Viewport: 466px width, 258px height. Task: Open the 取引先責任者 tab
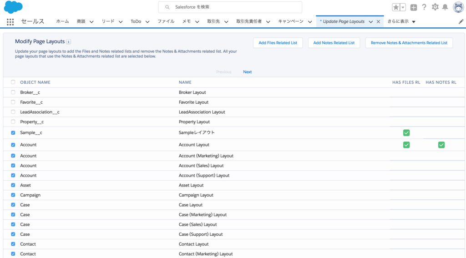click(249, 21)
